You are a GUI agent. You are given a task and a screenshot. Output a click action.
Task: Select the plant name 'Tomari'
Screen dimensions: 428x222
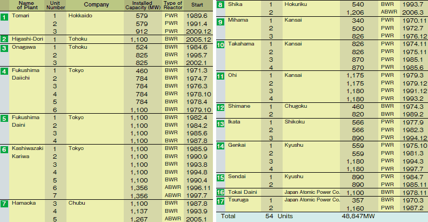(x=21, y=16)
